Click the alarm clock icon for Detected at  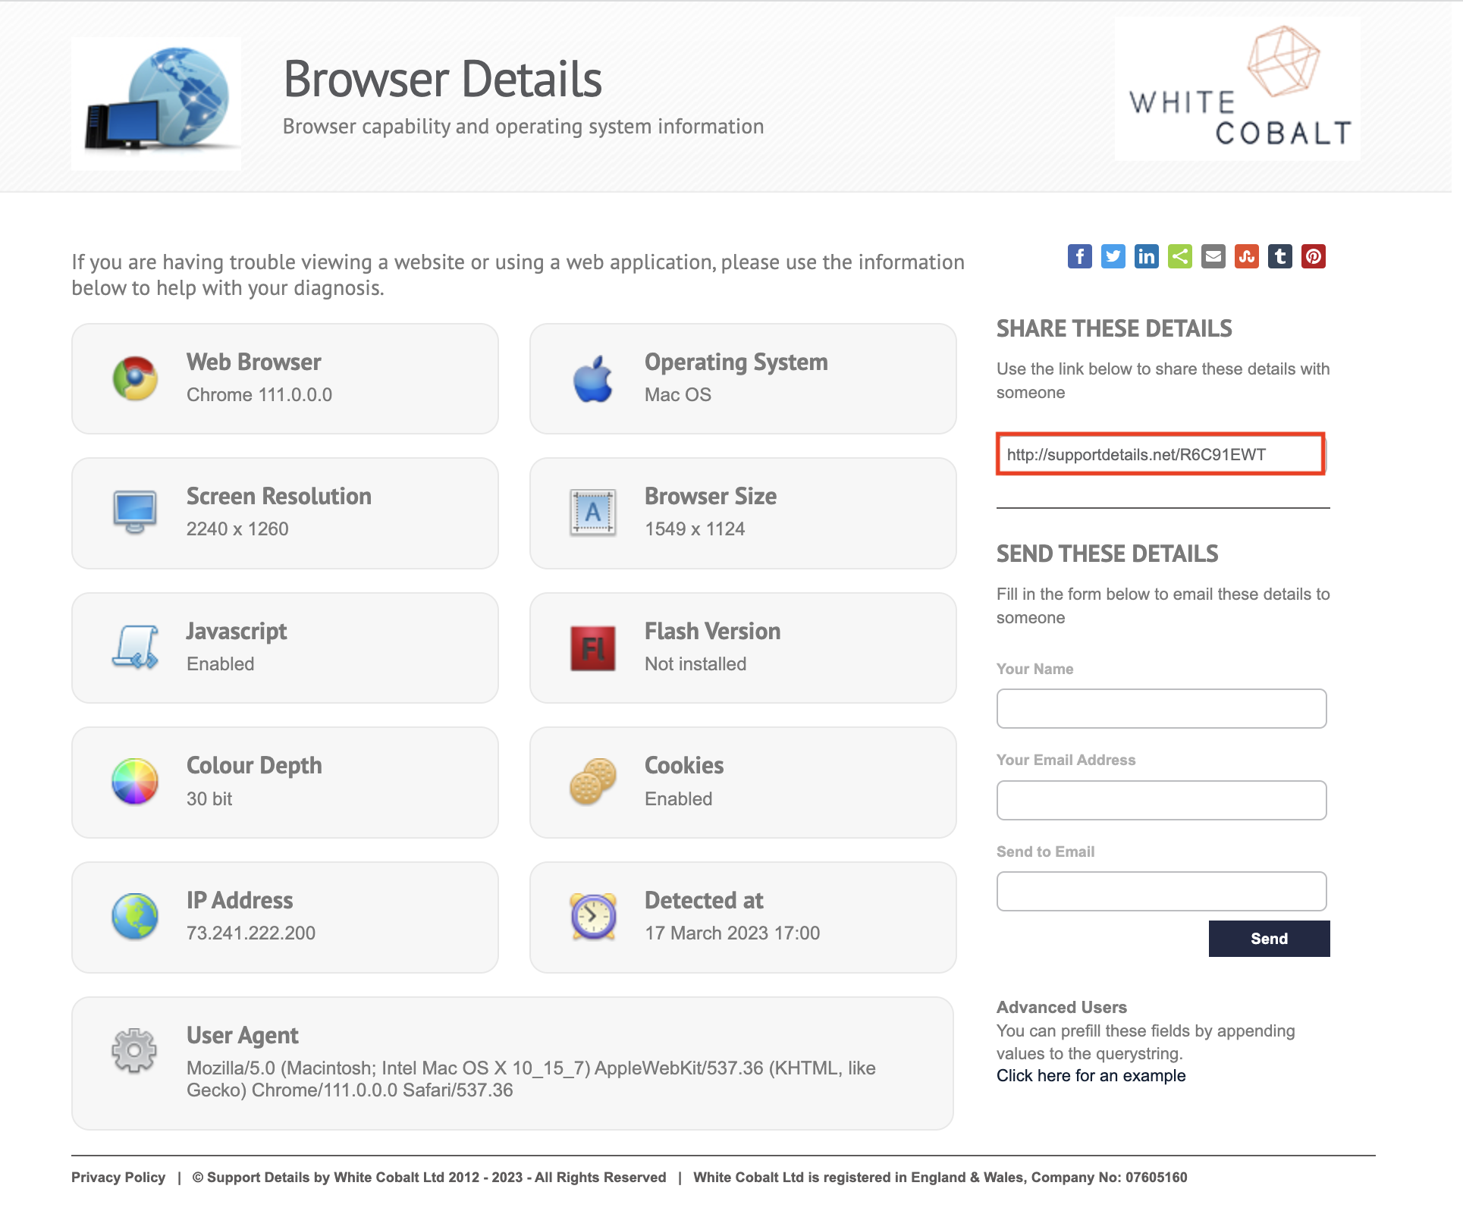click(593, 916)
